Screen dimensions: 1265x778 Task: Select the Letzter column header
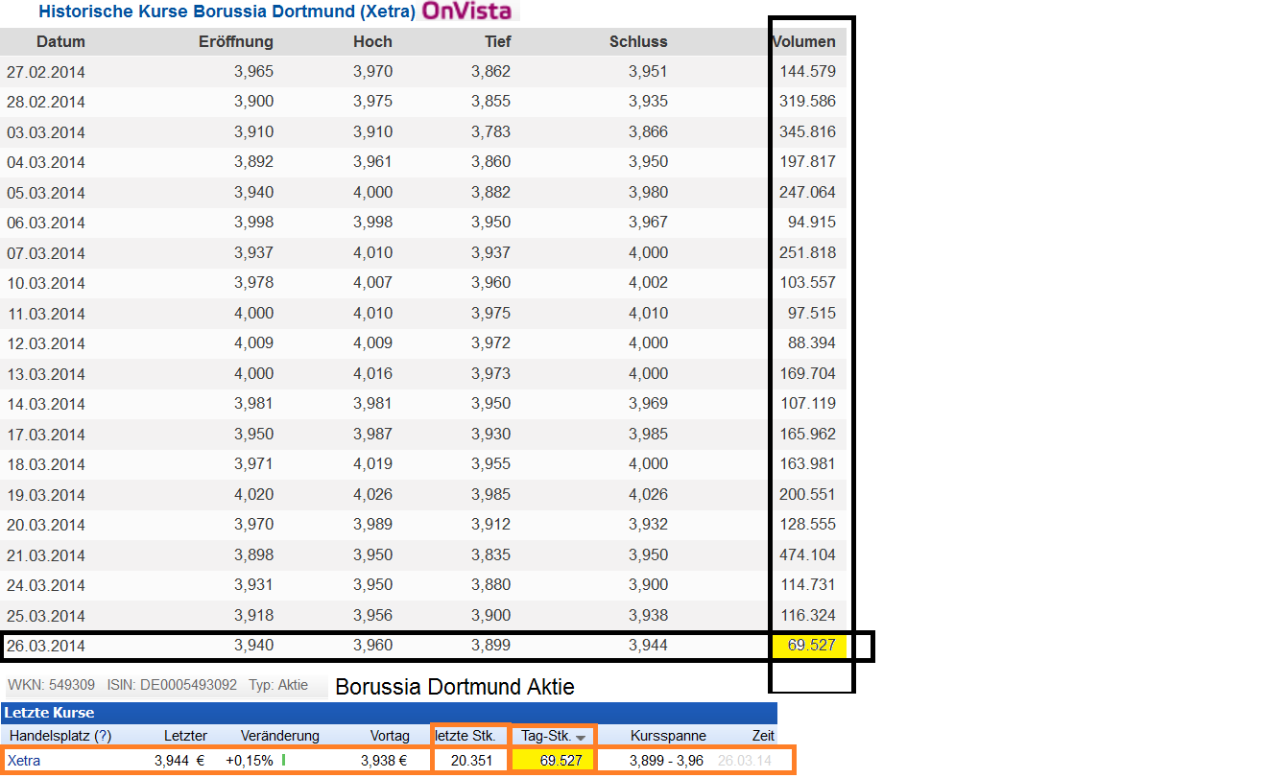(x=185, y=736)
